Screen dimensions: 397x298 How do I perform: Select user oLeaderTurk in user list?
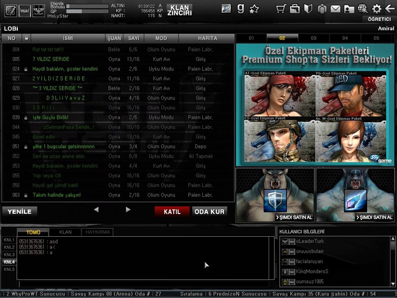point(335,241)
